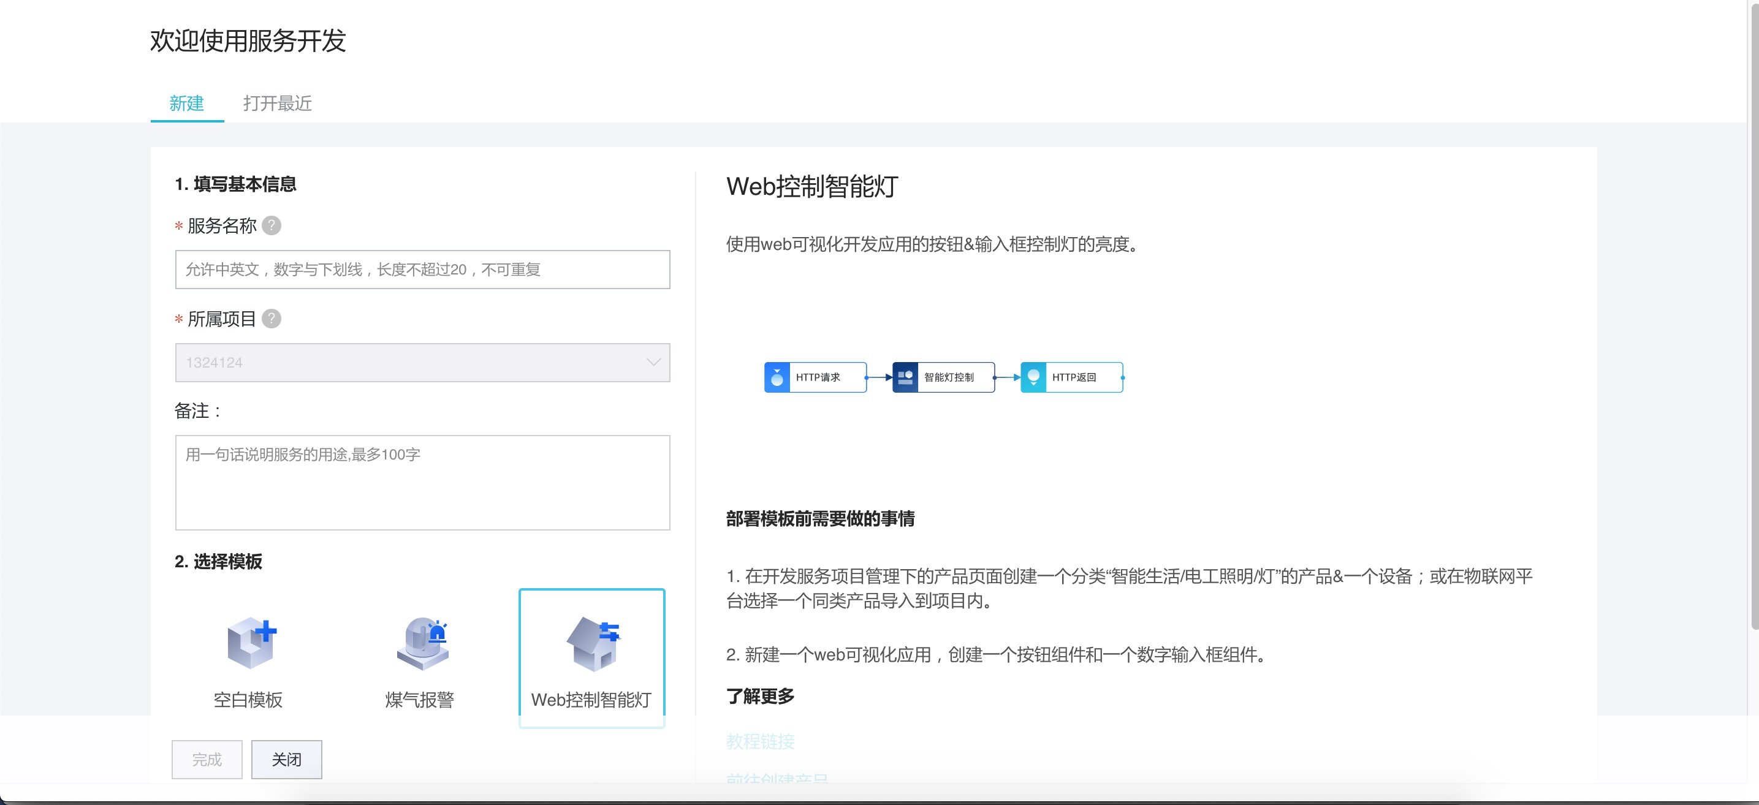Image resolution: width=1759 pixels, height=805 pixels.
Task: Click the help icon beside 所属项目
Action: [271, 319]
